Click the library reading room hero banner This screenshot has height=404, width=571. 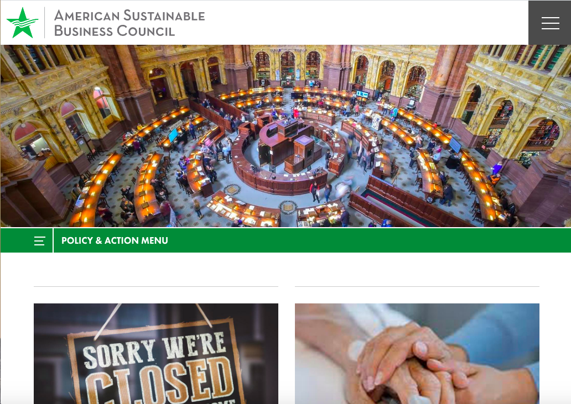tap(285, 136)
